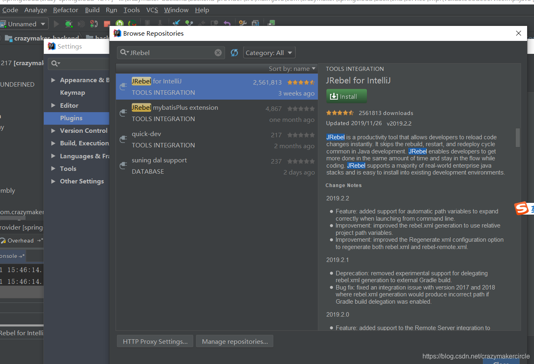This screenshot has height=364, width=534.
Task: Select the suning dal support plugin row
Action: (x=217, y=166)
